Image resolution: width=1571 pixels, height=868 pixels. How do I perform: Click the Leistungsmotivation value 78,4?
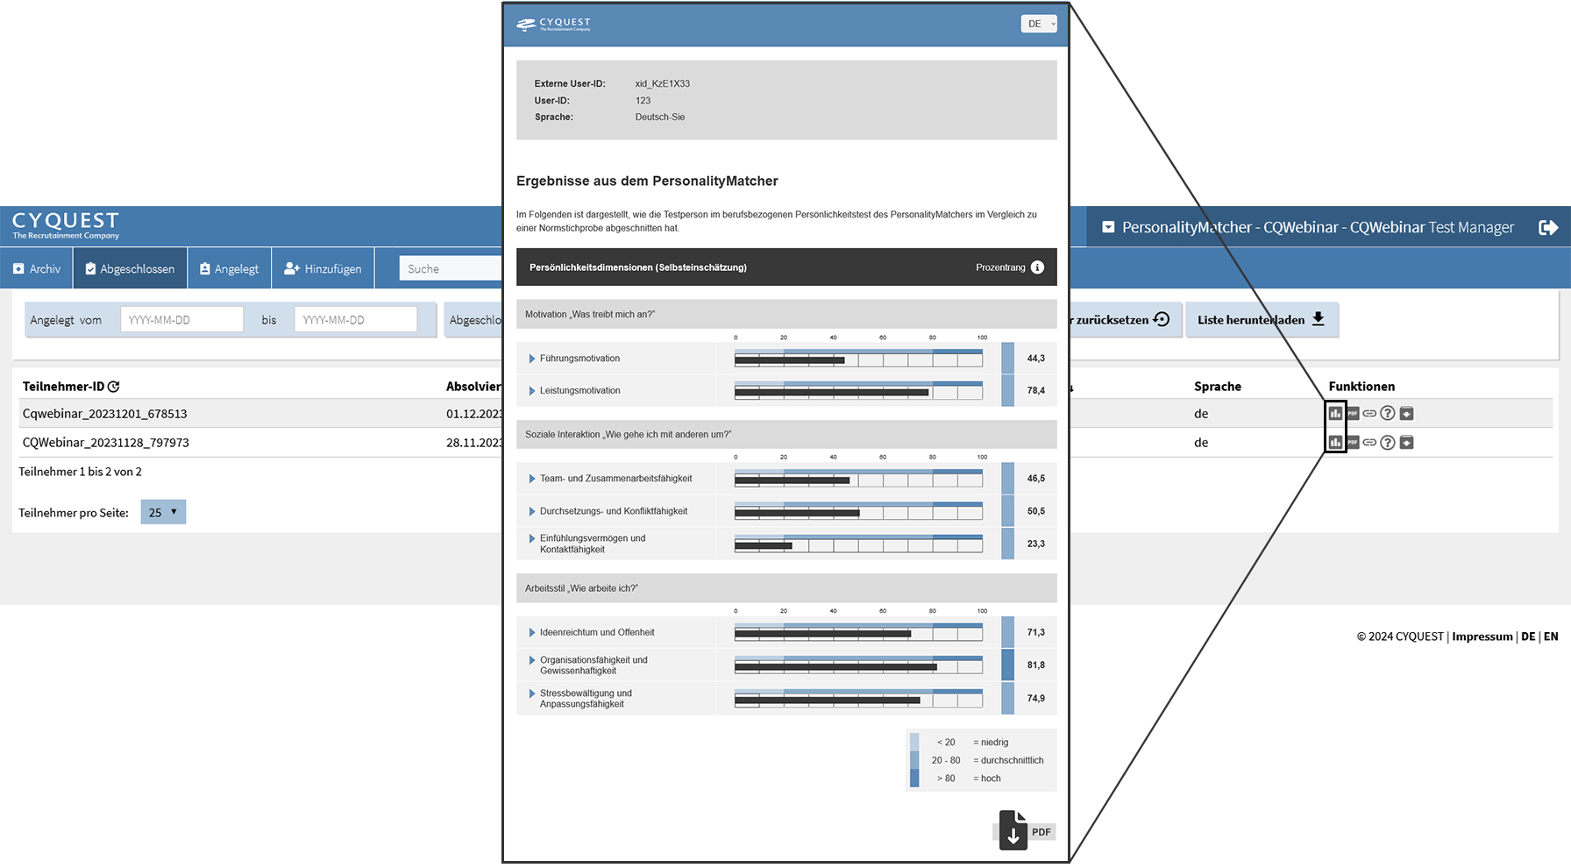pos(1036,391)
